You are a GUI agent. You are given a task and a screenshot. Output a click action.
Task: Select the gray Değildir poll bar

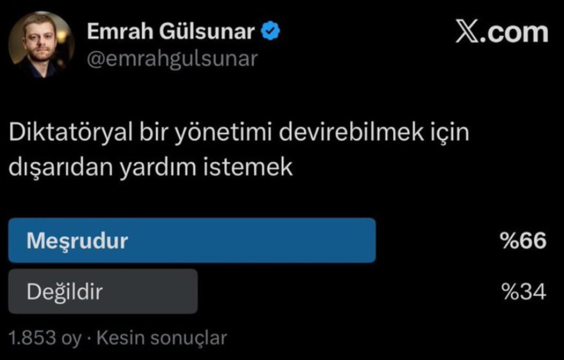[x=103, y=291]
